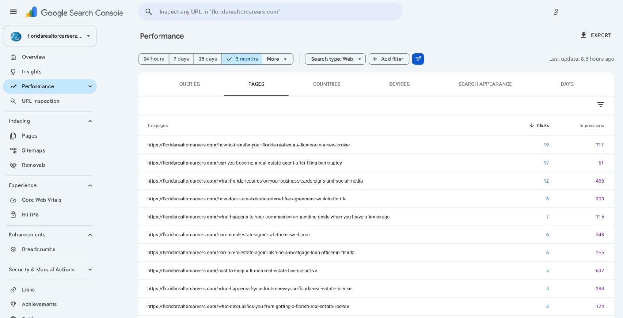Open the More date range dropdown

coord(277,59)
